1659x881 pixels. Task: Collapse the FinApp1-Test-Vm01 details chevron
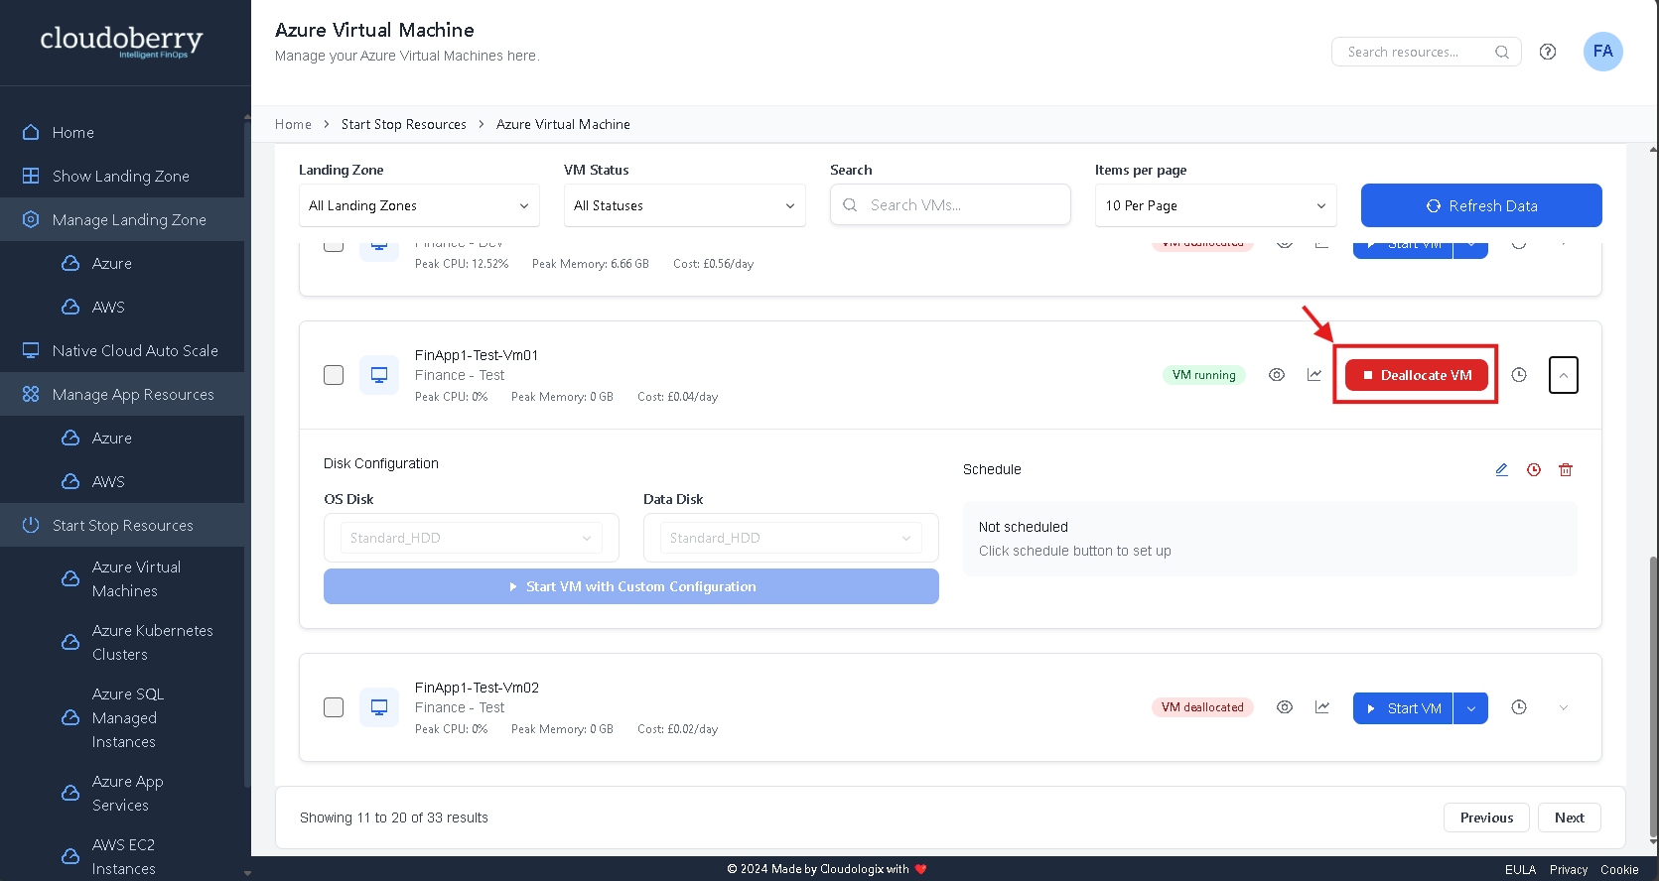coord(1564,375)
